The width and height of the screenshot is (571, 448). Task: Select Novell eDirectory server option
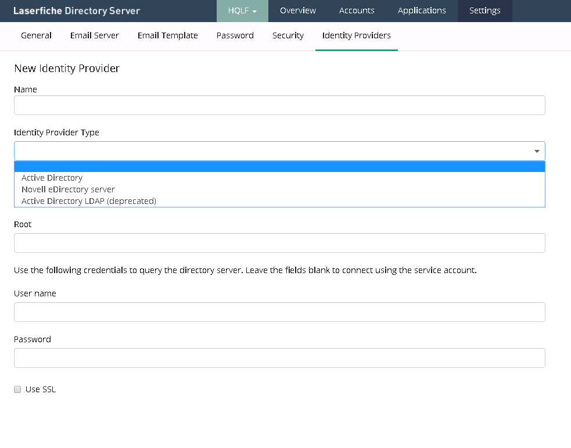(x=68, y=189)
